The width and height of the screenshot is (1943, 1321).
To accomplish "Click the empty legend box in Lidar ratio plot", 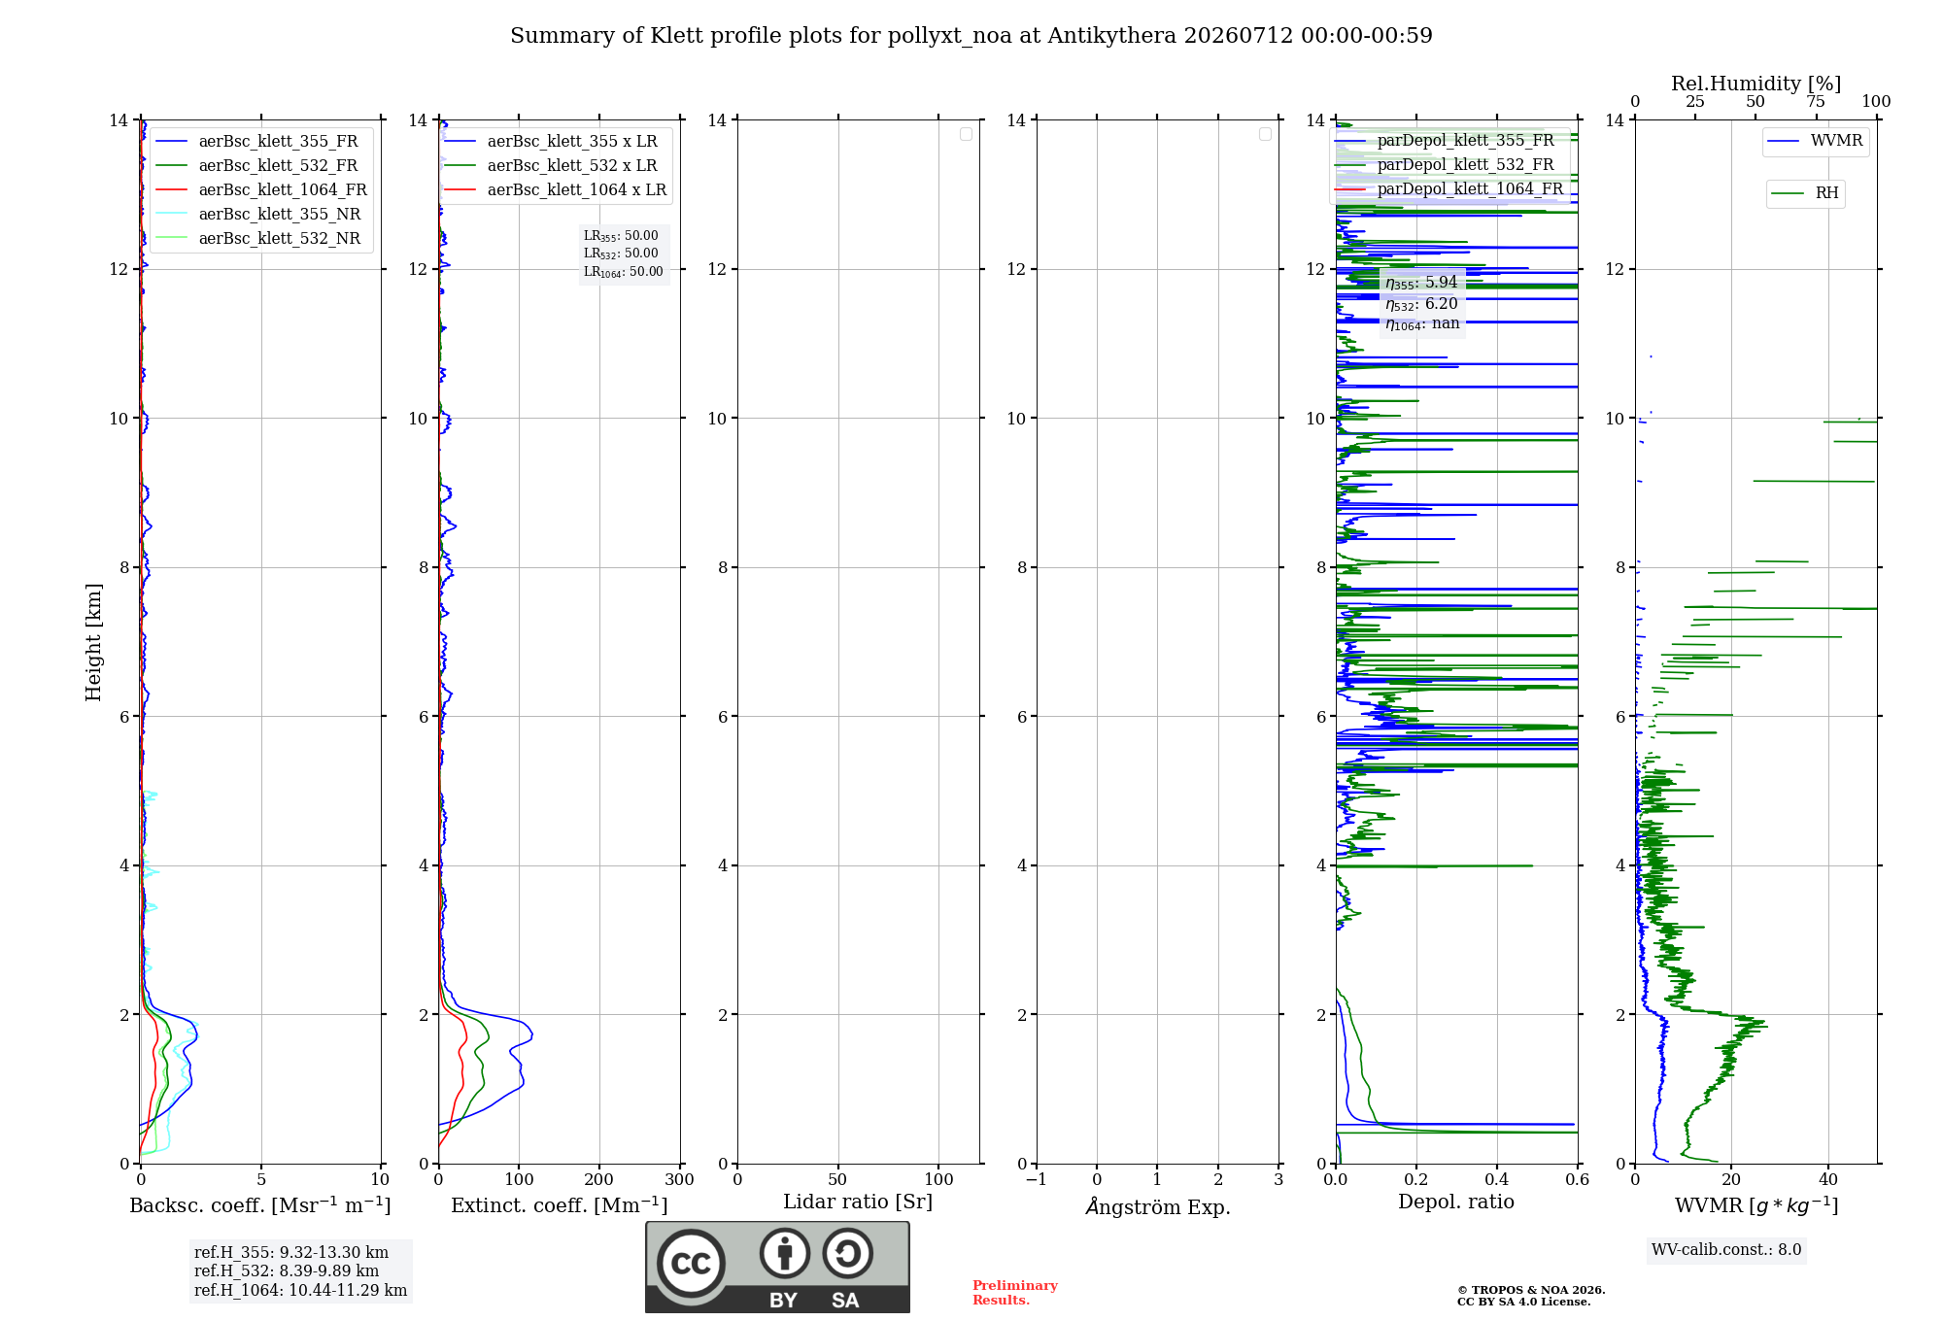I will point(966,134).
